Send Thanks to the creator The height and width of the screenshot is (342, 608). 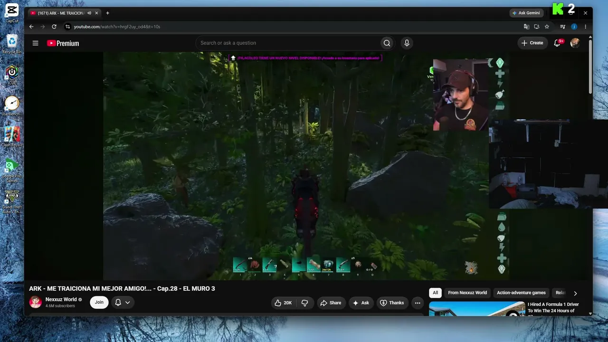(x=392, y=303)
